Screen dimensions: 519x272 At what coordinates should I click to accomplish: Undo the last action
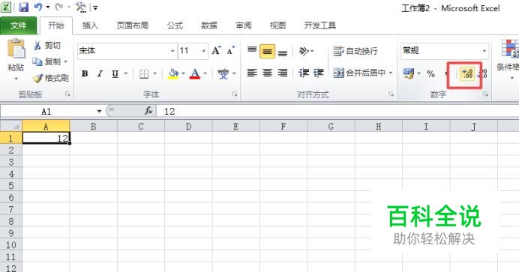click(38, 7)
